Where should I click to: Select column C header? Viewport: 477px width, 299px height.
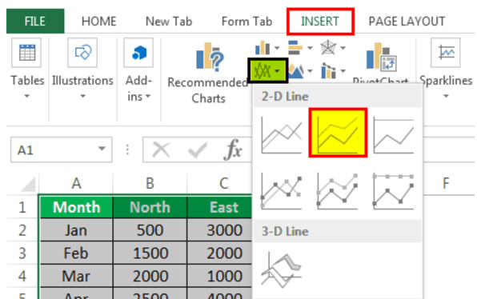click(x=224, y=183)
